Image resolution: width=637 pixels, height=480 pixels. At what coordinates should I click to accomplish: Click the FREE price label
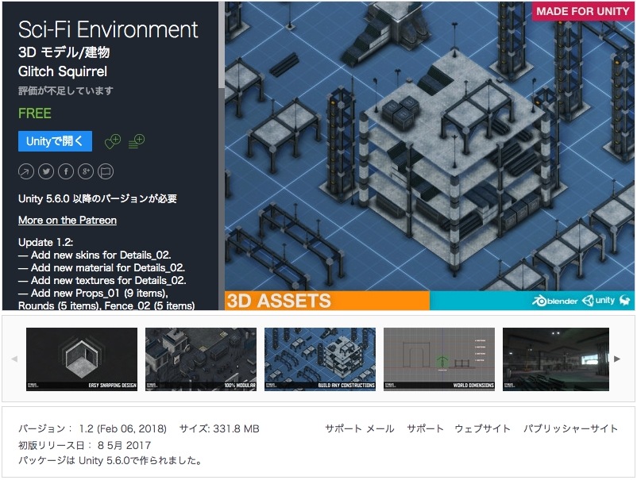(34, 113)
